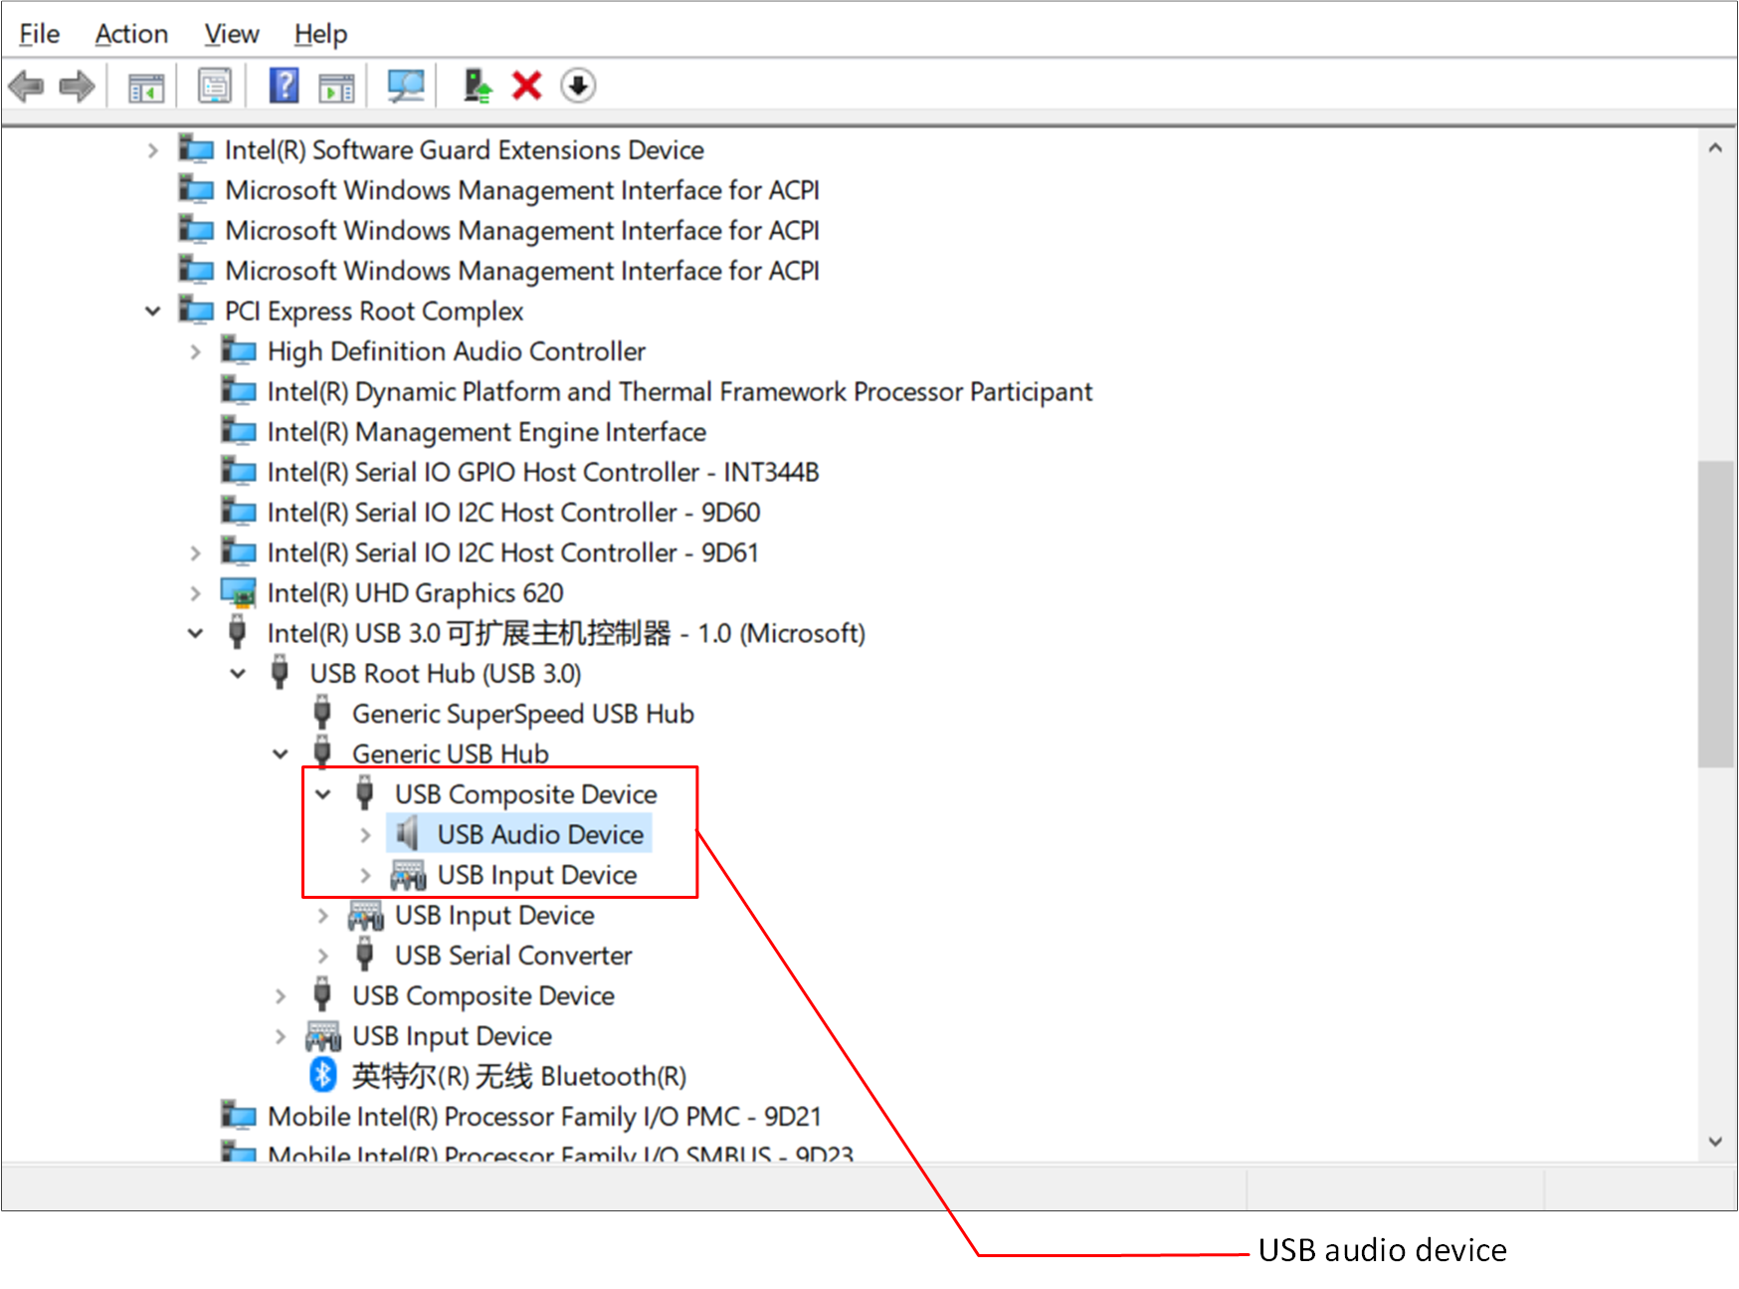Collapse PCI Express Root Complex node

pyautogui.click(x=152, y=311)
